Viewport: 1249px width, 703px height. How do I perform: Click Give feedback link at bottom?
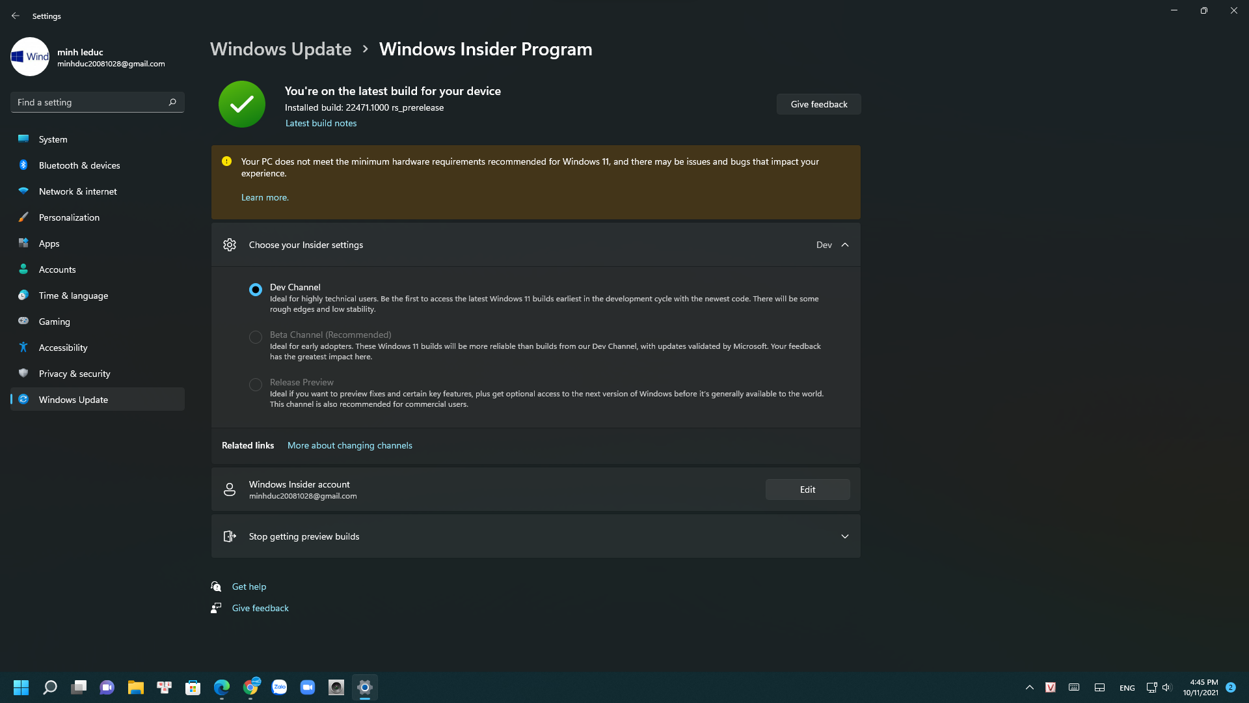click(x=260, y=608)
